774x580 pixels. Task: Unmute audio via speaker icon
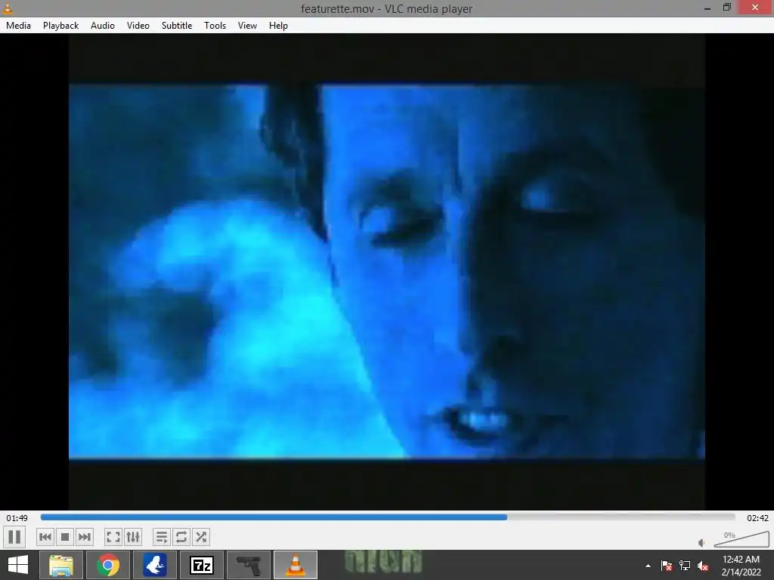coord(701,542)
